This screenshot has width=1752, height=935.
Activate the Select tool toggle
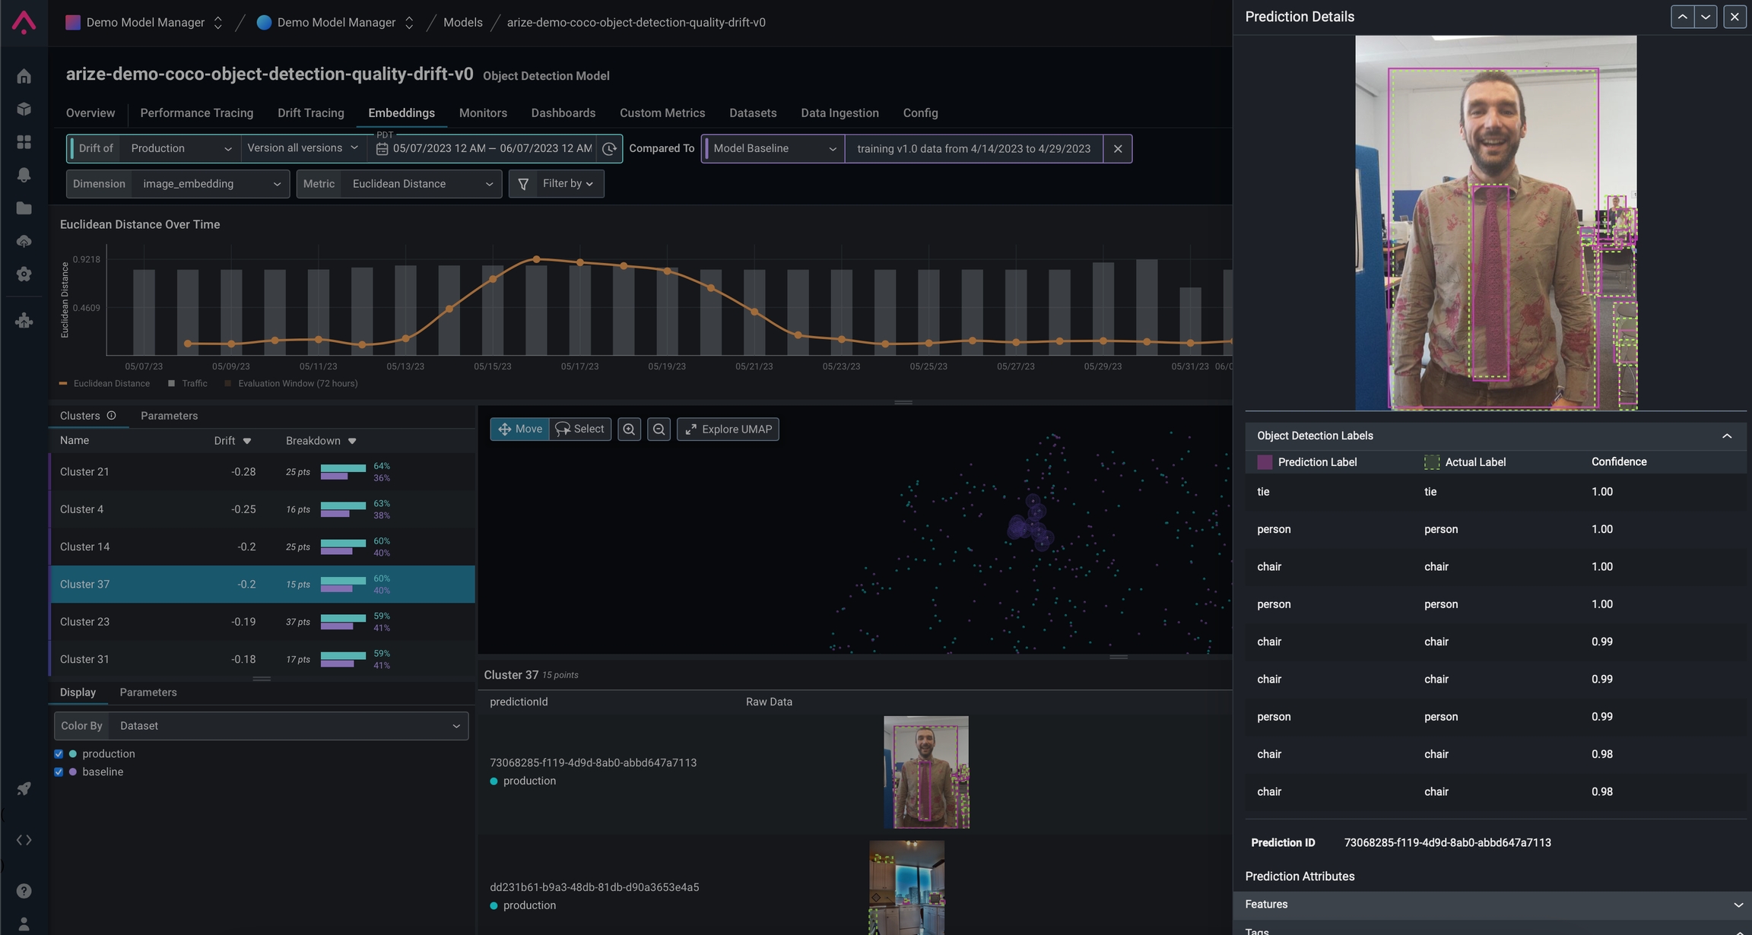580,429
